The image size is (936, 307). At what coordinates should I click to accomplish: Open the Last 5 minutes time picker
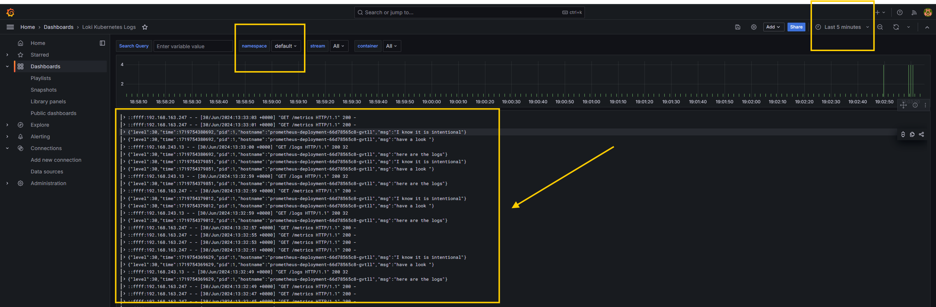tap(842, 27)
